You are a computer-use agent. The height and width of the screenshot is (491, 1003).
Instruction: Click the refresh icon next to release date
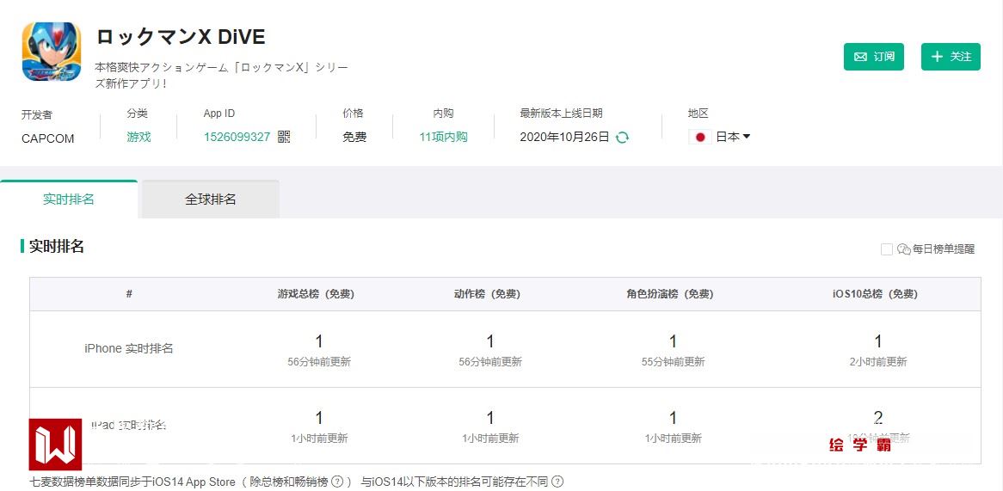(622, 137)
